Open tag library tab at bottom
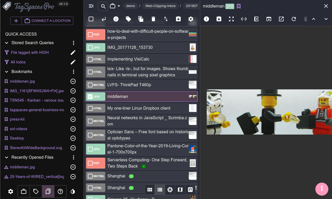 pyautogui.click(x=36, y=191)
